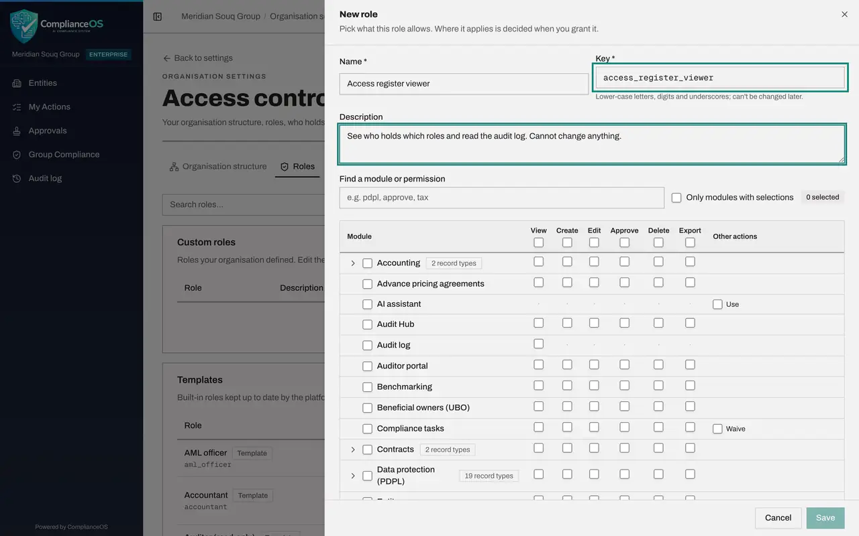Click the Search roles field
Screen dimensions: 859x536
244,204
